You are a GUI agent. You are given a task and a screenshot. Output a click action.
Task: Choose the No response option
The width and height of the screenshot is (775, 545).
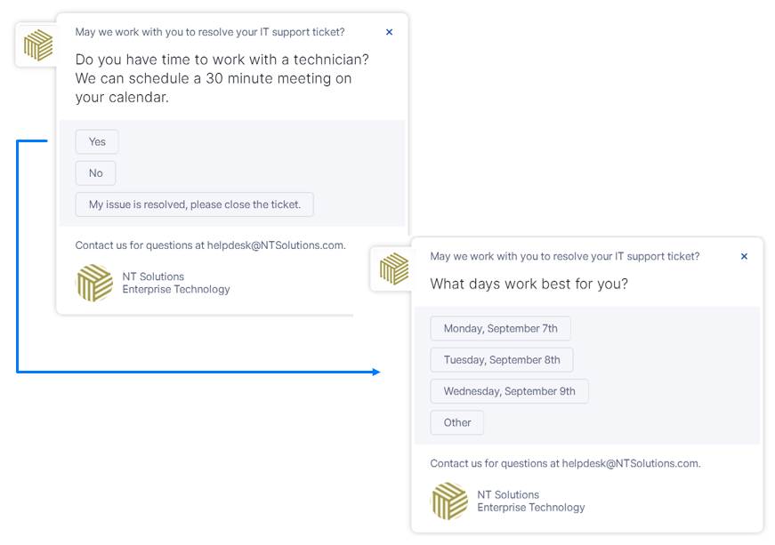pos(95,173)
